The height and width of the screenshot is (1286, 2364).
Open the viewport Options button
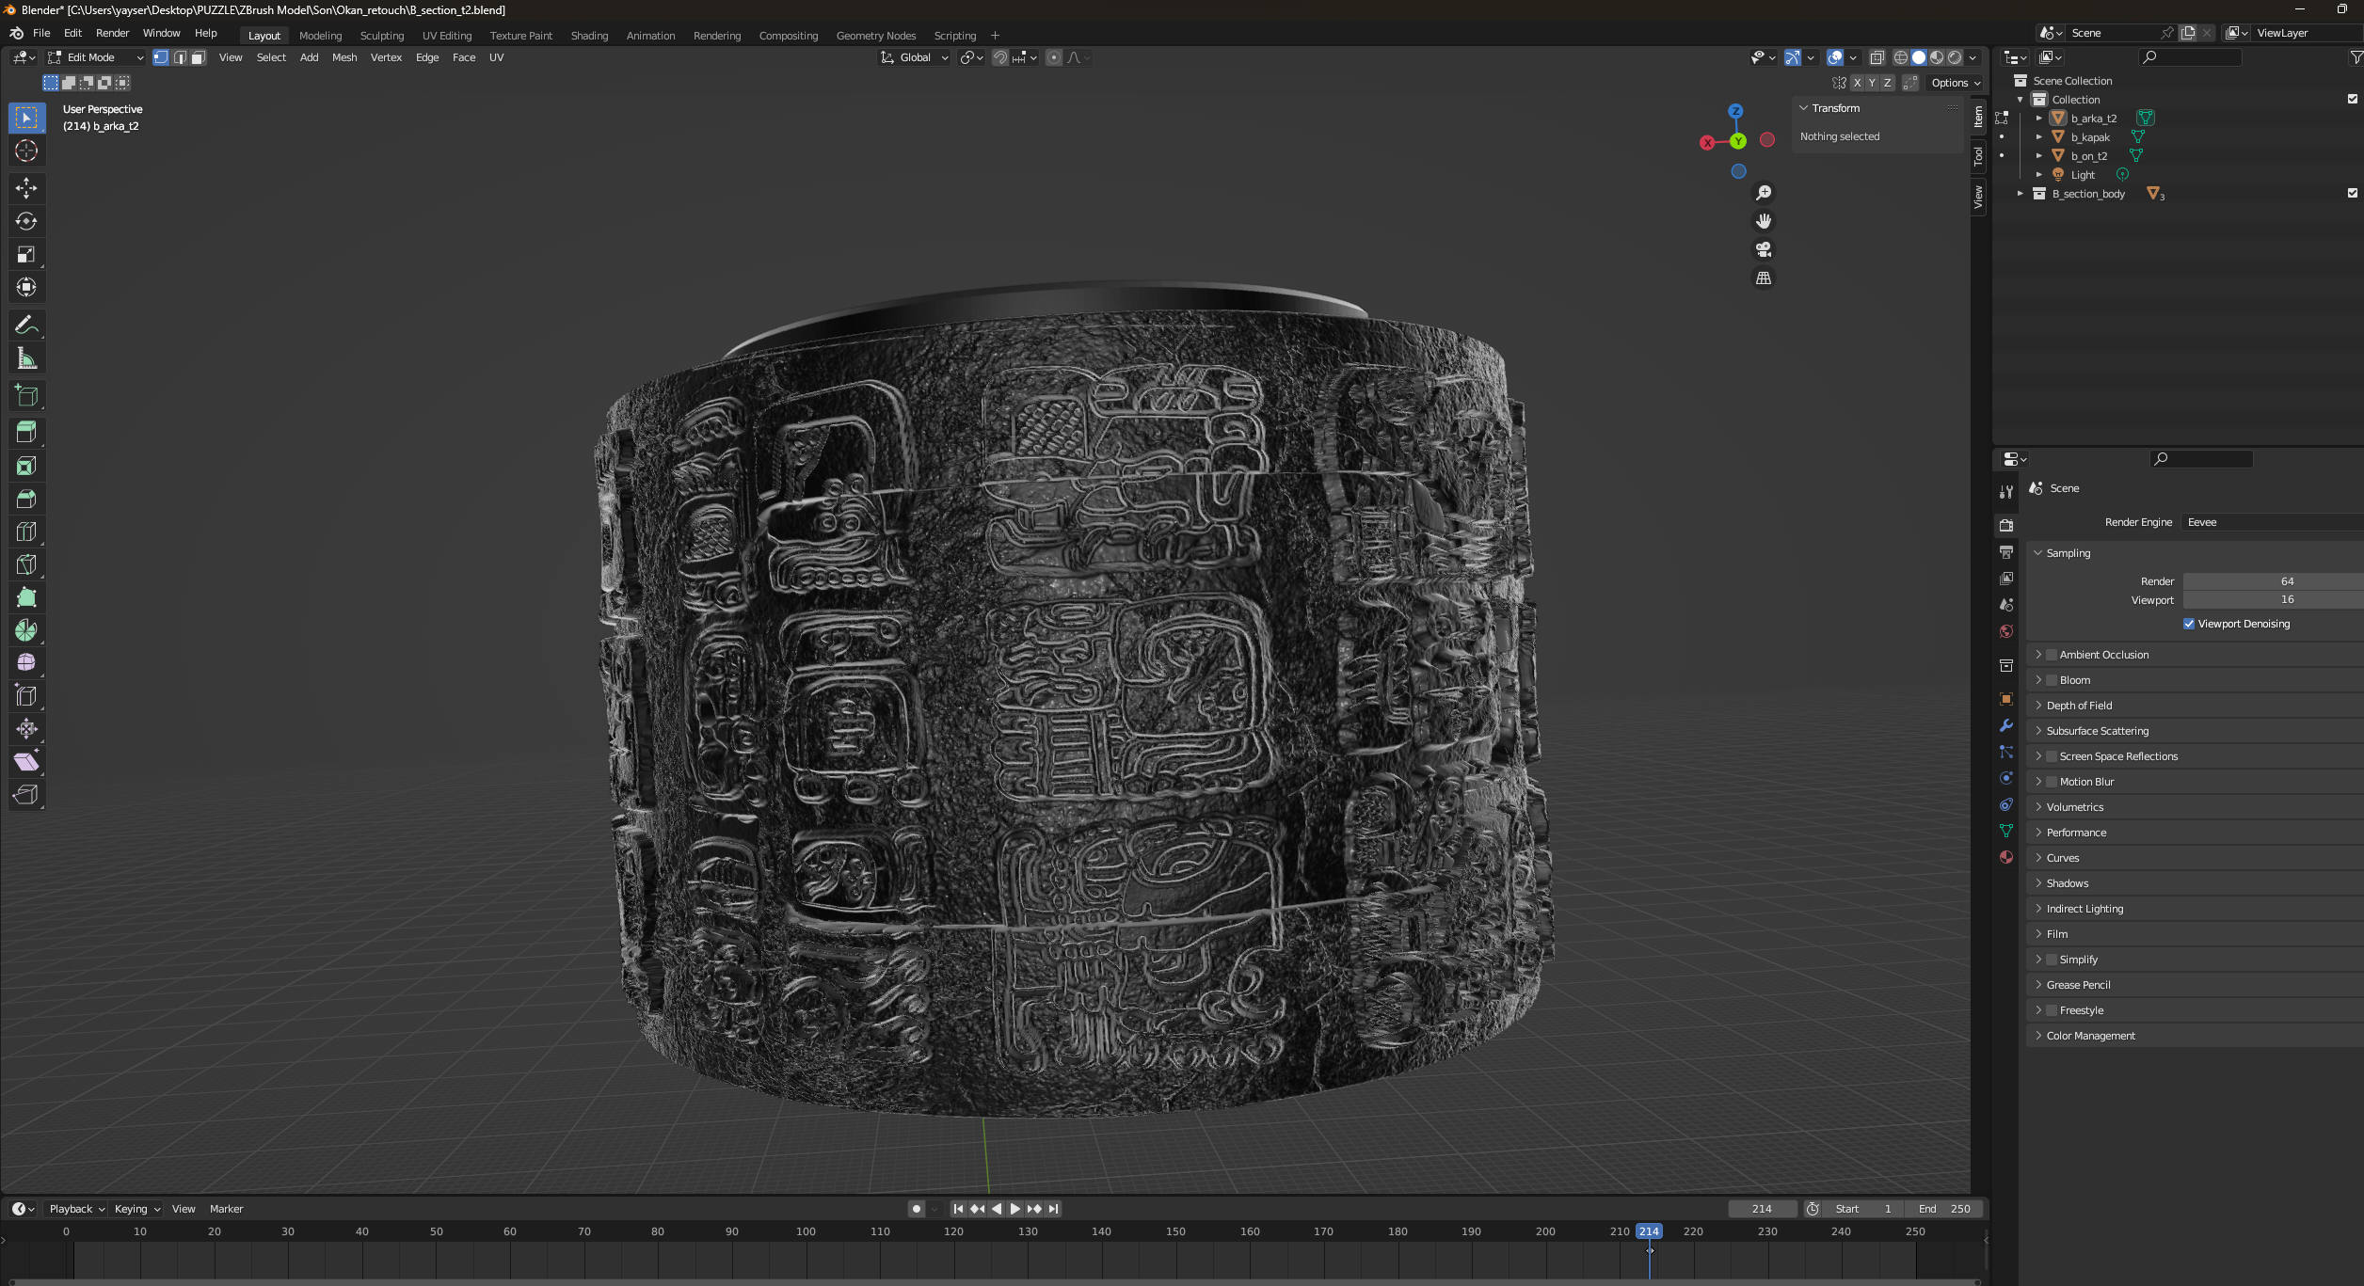[1955, 83]
